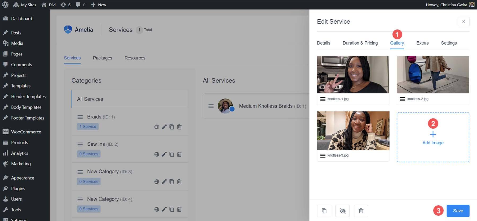Click drag handle of Medium Knotless Braids
Image resolution: width=477 pixels, height=221 pixels.
tap(211, 106)
